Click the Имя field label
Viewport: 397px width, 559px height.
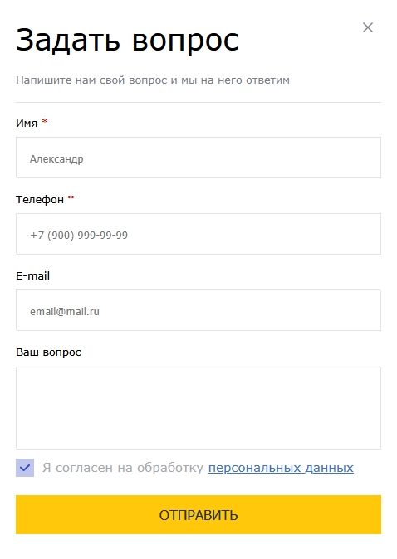[x=27, y=124]
